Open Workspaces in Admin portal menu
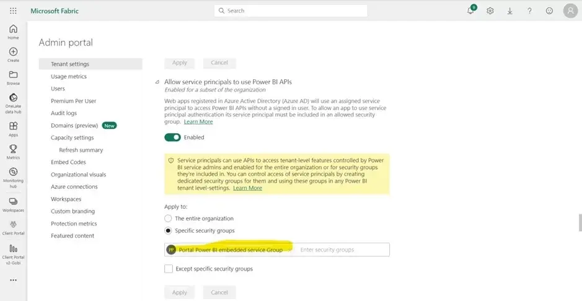582x301 pixels. click(66, 199)
